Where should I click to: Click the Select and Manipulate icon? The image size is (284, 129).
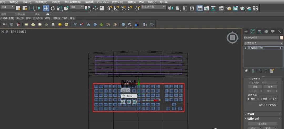[95, 8]
